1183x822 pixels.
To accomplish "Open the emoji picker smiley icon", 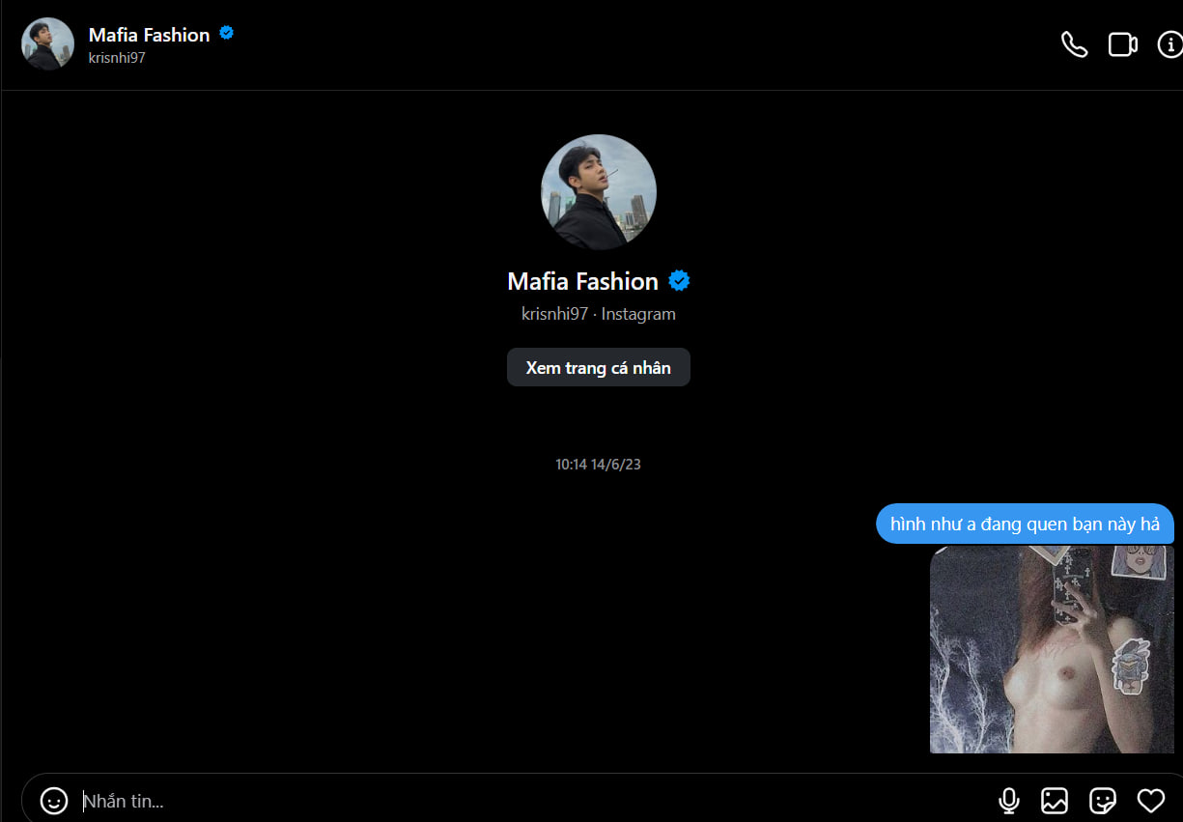I will pos(54,800).
